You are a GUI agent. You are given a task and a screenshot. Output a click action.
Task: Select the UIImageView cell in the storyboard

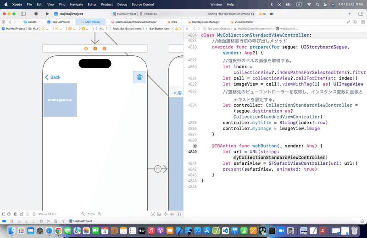point(60,100)
